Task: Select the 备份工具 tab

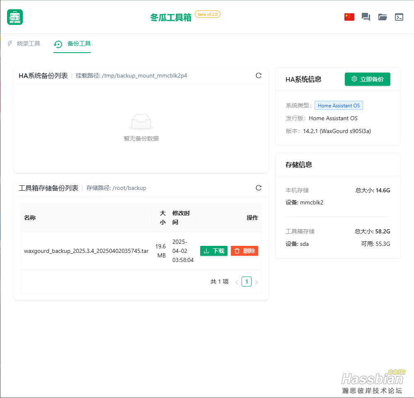Action: 72,44
